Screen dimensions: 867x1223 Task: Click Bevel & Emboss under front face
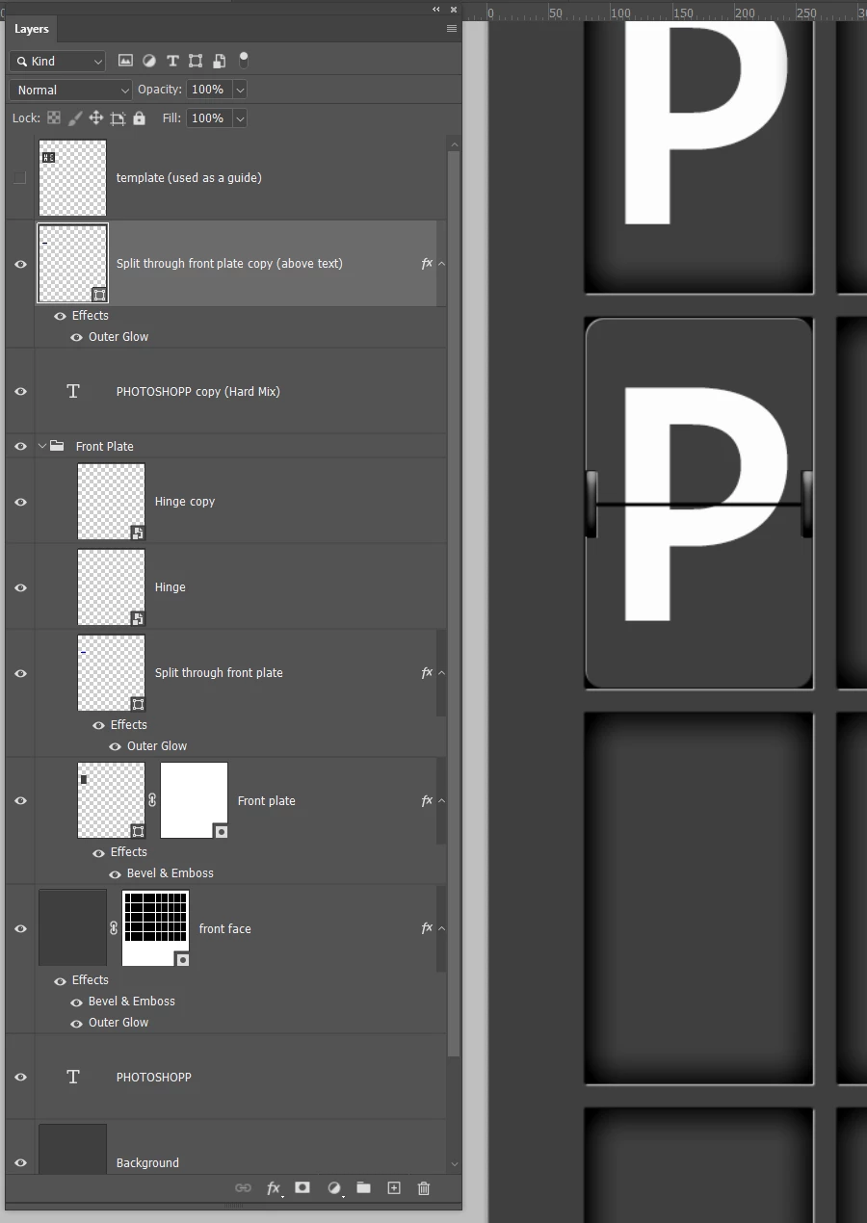(x=132, y=1002)
